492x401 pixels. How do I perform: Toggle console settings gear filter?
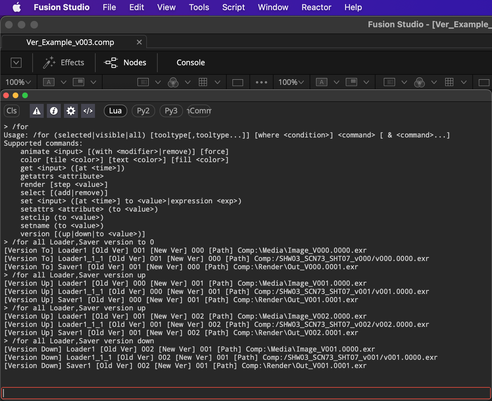[71, 111]
